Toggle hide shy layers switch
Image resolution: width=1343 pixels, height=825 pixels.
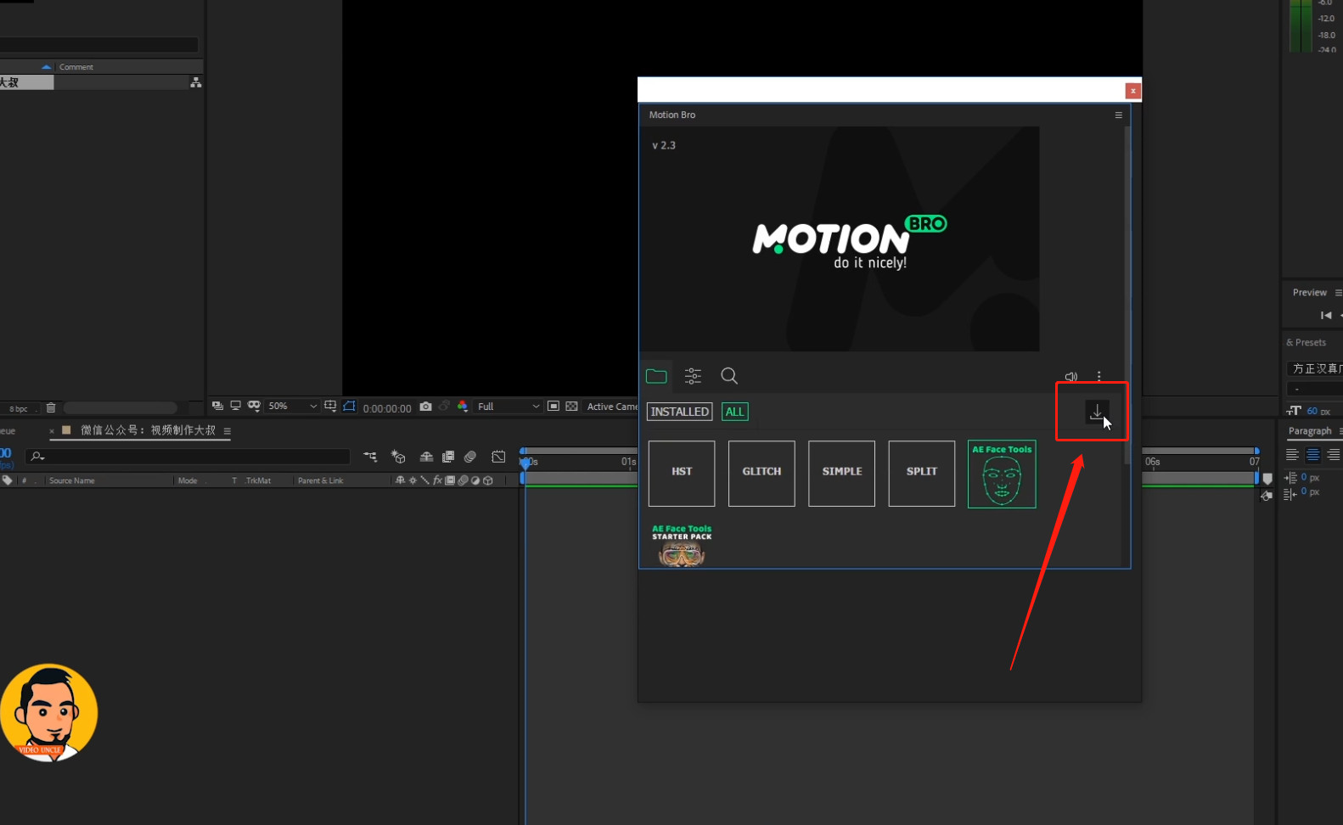[426, 457]
